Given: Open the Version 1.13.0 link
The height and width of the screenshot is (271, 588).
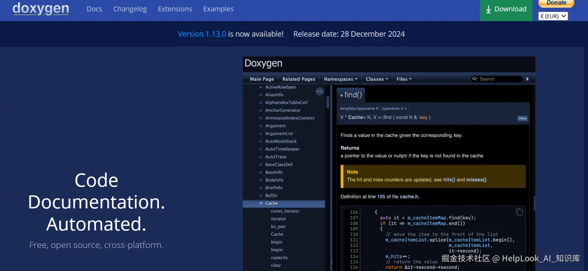Looking at the screenshot, I should click(x=202, y=34).
